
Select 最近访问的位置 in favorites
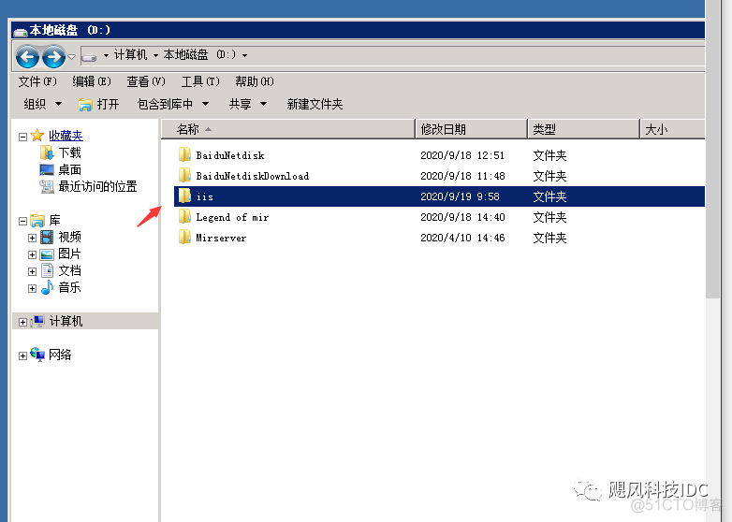(x=97, y=186)
